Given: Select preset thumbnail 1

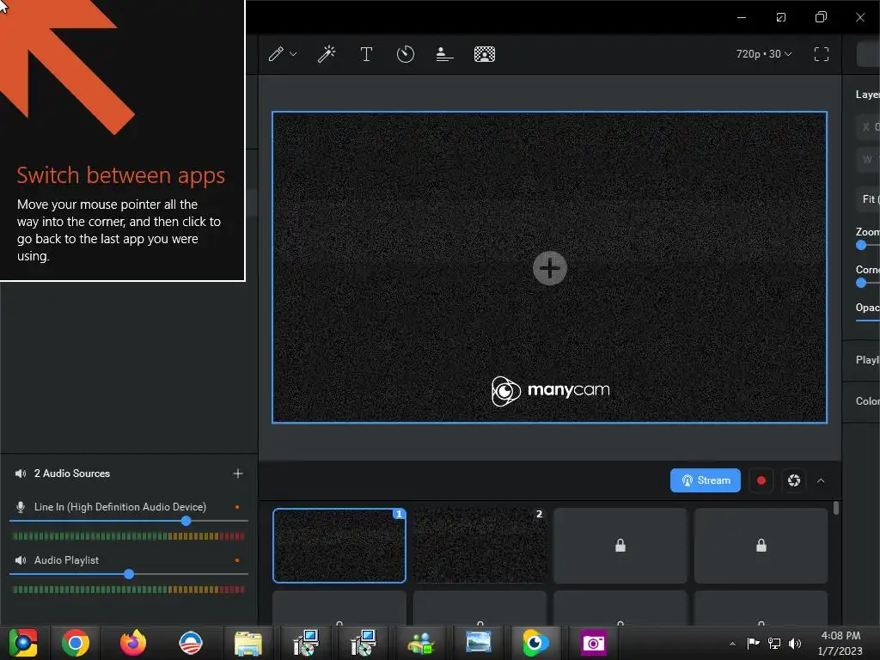Looking at the screenshot, I should (339, 546).
